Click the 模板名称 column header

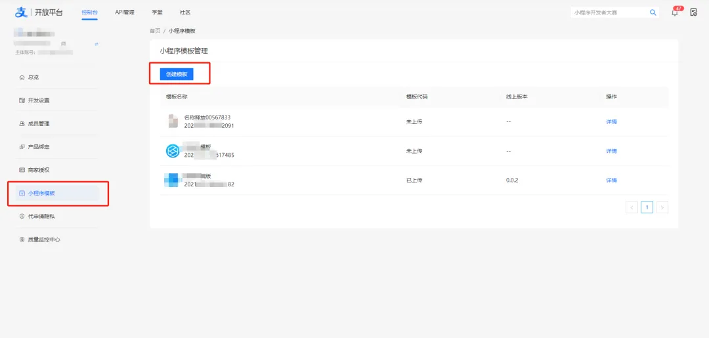pos(177,96)
